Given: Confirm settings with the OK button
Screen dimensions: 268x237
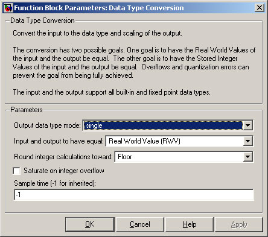Looking at the screenshot, I should click(90, 224).
